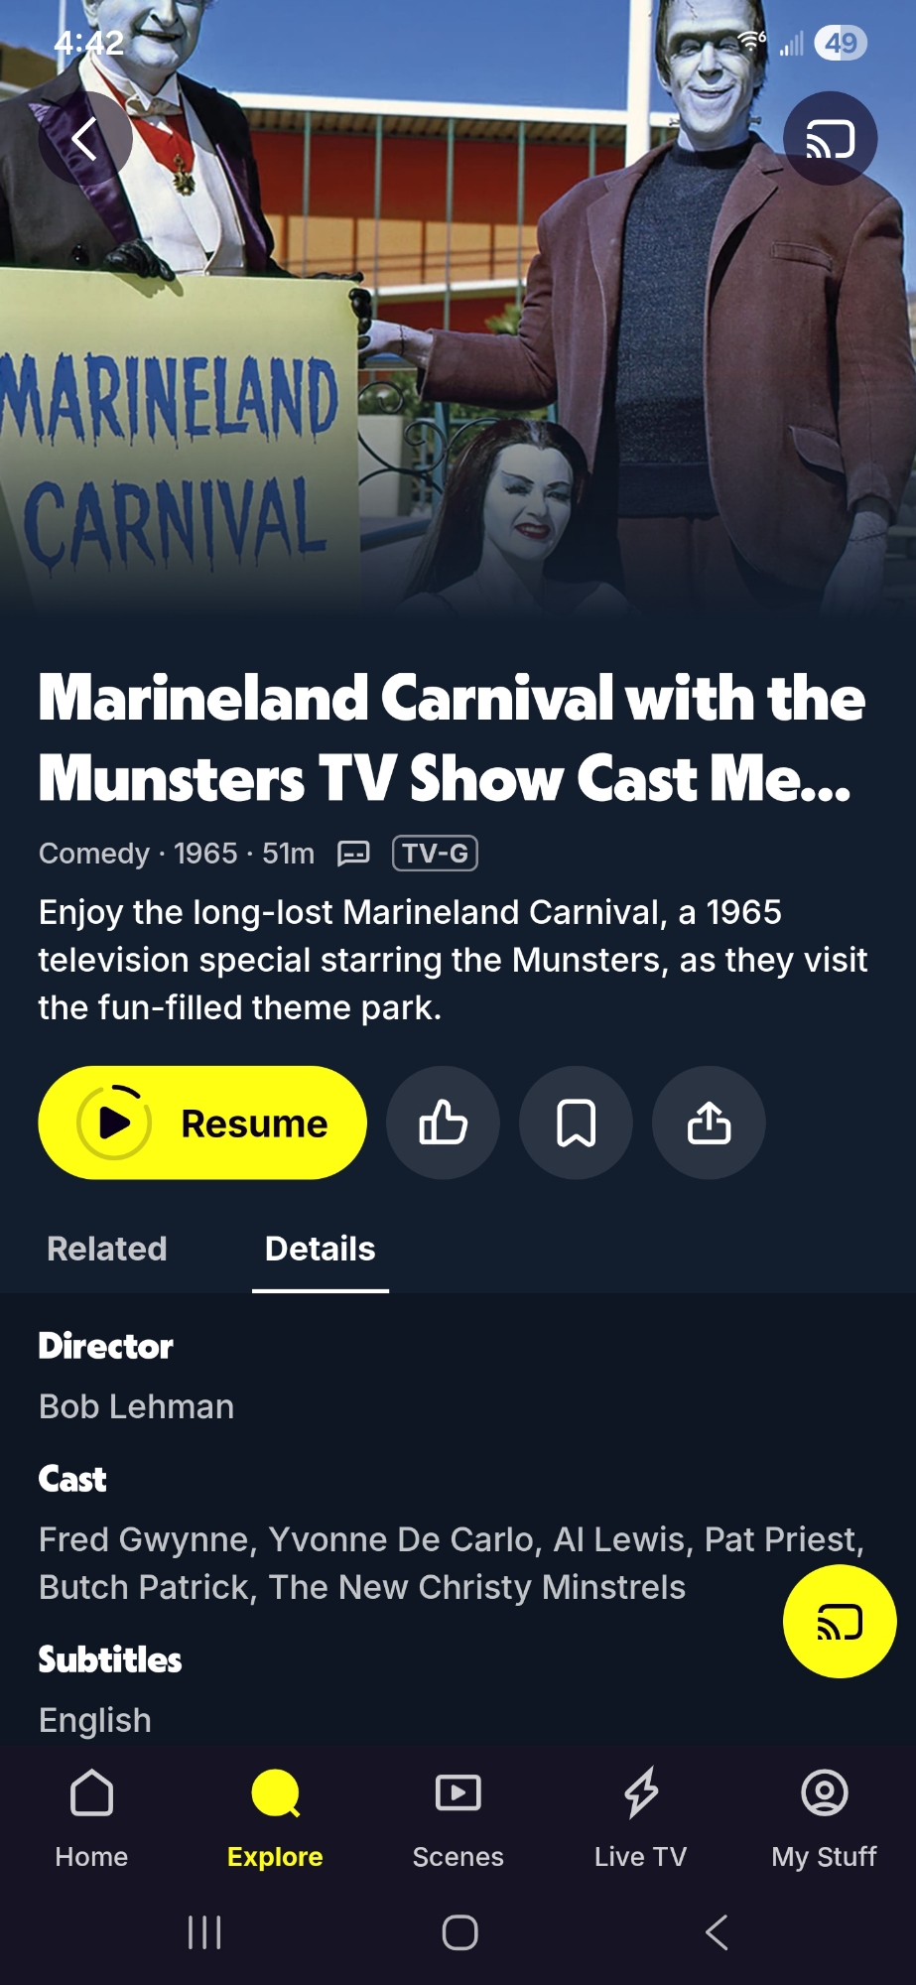Select the Details tab
This screenshot has width=916, height=1985.
tap(321, 1249)
